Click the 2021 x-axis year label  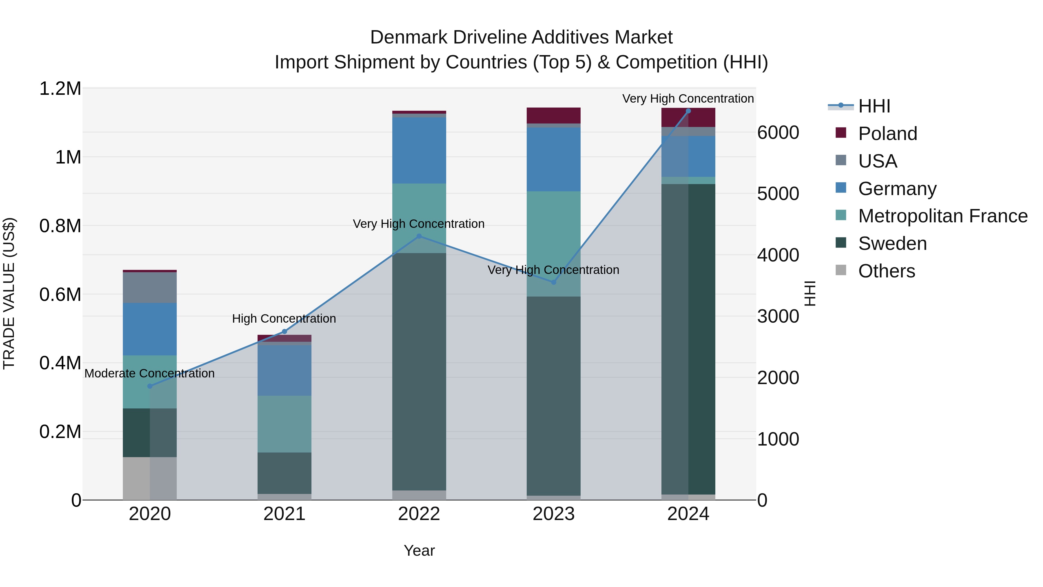pyautogui.click(x=284, y=514)
